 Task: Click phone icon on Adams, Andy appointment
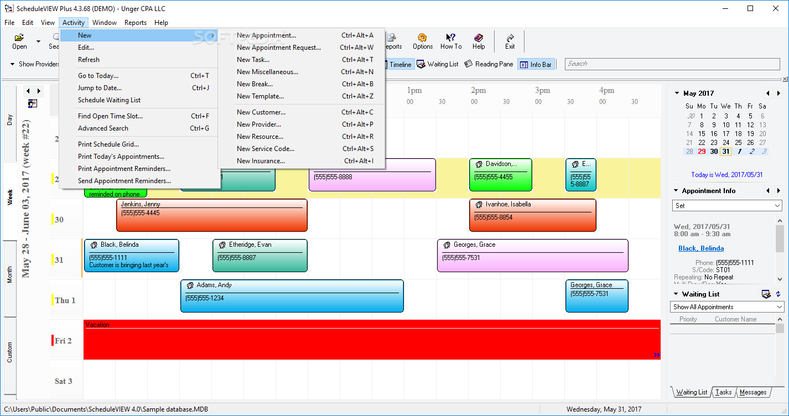point(190,285)
